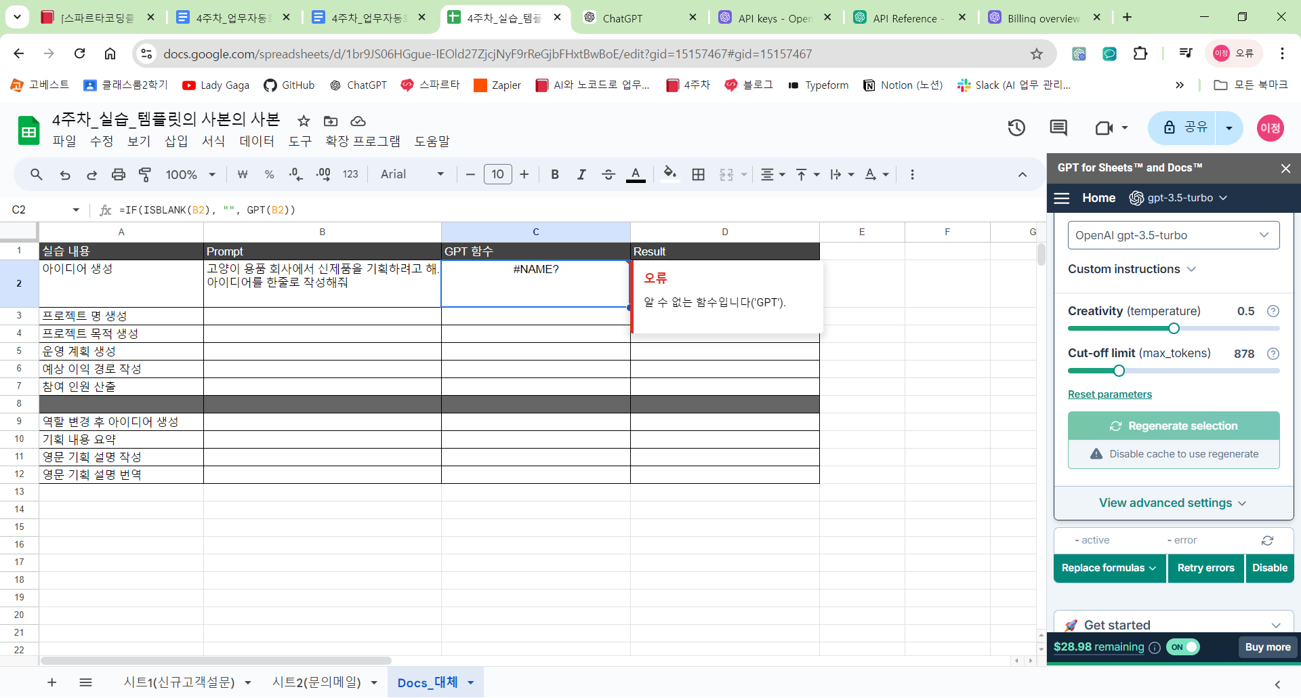Toggle italic formatting

[x=581, y=175]
